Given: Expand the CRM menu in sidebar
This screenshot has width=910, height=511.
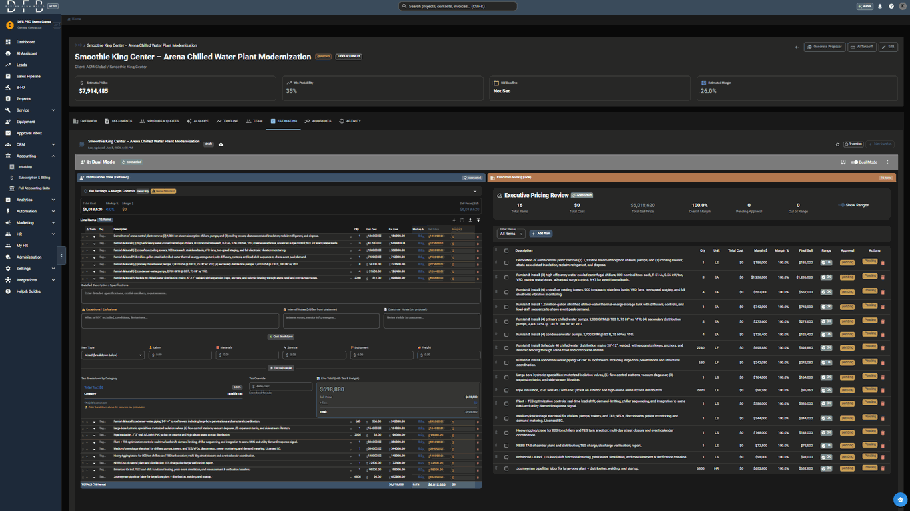Looking at the screenshot, I should click(31, 144).
